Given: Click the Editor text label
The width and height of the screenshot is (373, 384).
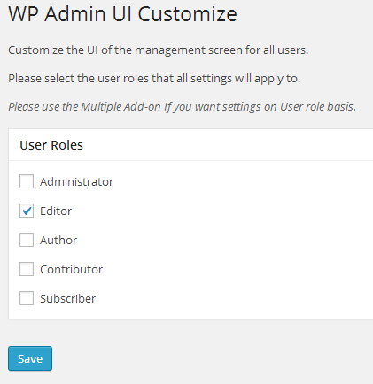Looking at the screenshot, I should coord(56,211).
